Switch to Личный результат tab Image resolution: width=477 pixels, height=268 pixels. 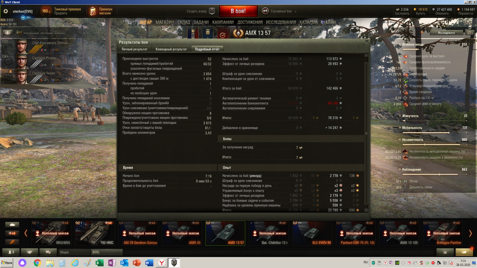point(135,49)
